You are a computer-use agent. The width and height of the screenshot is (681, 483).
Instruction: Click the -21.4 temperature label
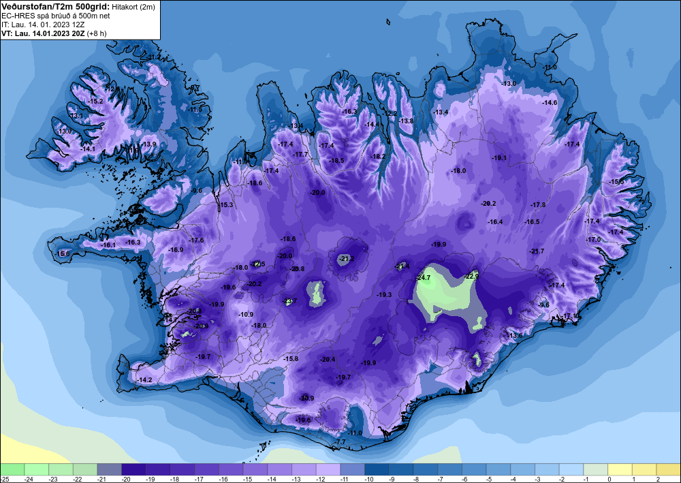pos(402,266)
